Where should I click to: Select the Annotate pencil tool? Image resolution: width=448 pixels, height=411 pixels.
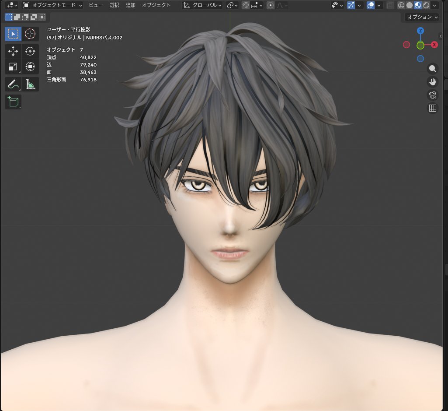point(13,84)
